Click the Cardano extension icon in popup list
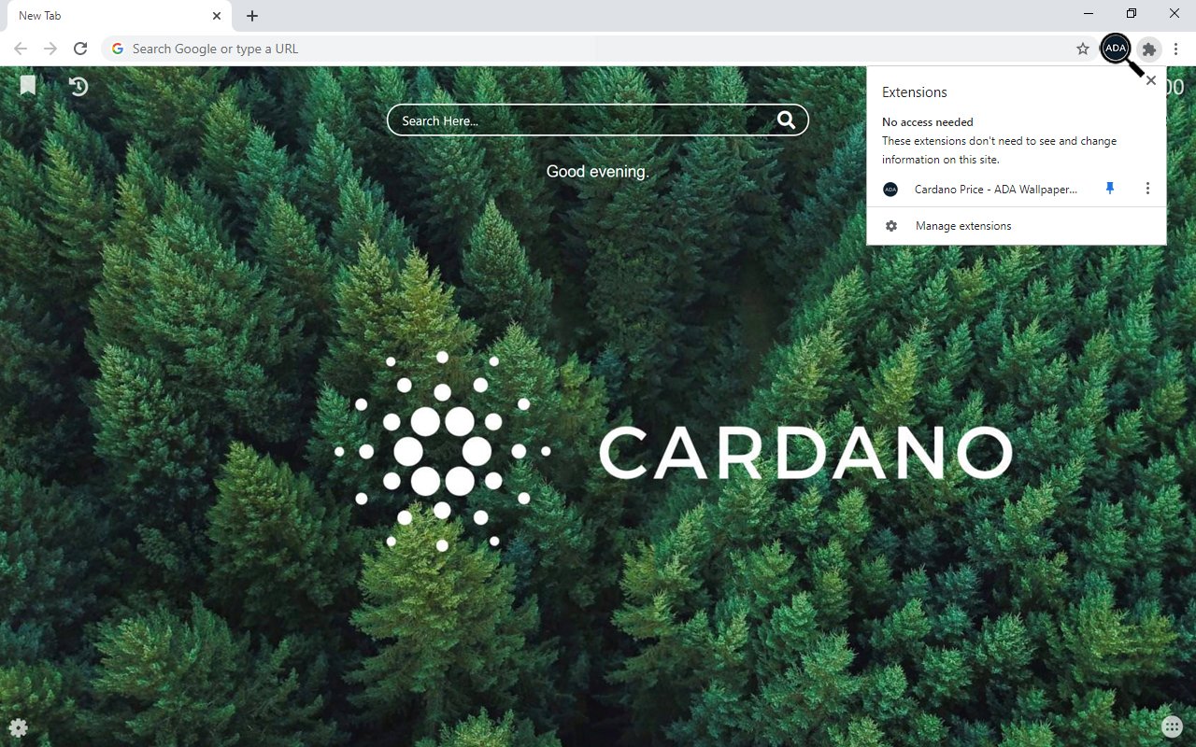The image size is (1196, 747). point(890,190)
